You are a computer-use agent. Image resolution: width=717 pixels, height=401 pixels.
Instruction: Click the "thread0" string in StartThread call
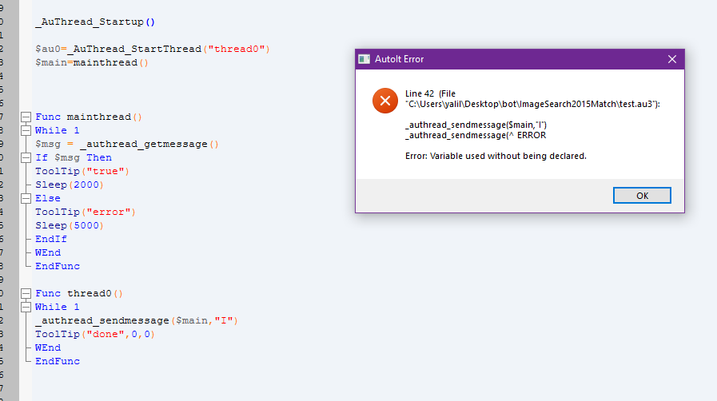[x=237, y=49]
